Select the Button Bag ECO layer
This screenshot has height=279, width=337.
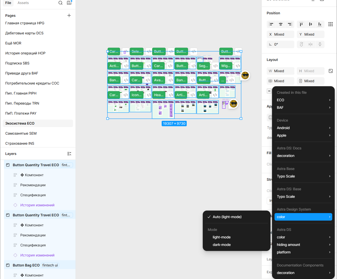tap(26, 265)
